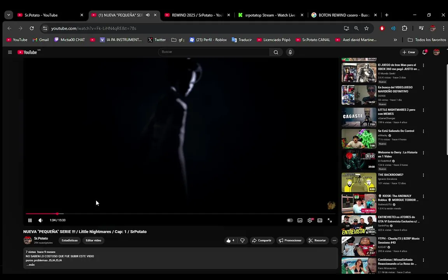Focus the Buscar search field

(x=214, y=52)
